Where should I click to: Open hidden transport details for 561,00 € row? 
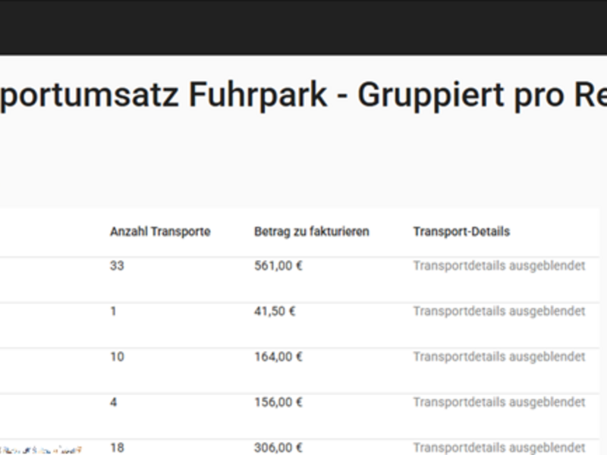pyautogui.click(x=499, y=266)
